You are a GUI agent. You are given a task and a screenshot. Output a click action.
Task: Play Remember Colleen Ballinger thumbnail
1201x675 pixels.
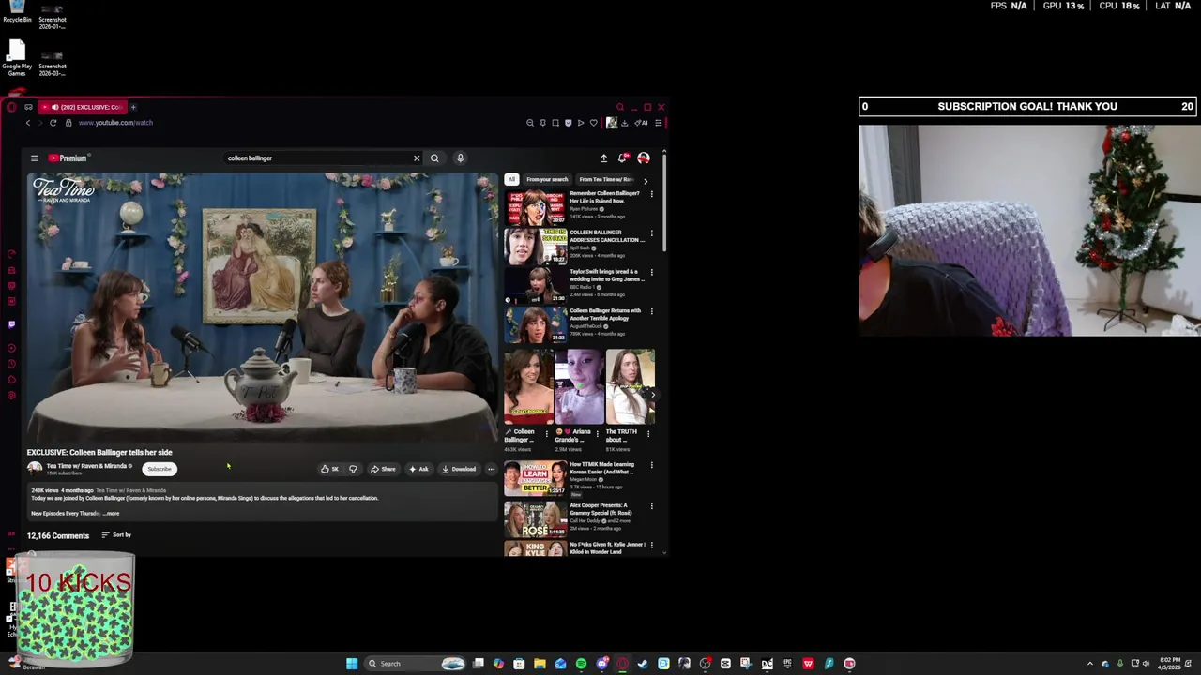click(x=535, y=207)
